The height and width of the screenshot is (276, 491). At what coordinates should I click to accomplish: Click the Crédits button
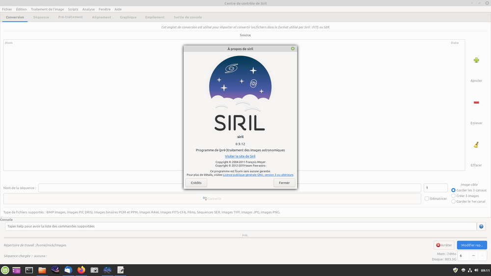click(x=196, y=183)
